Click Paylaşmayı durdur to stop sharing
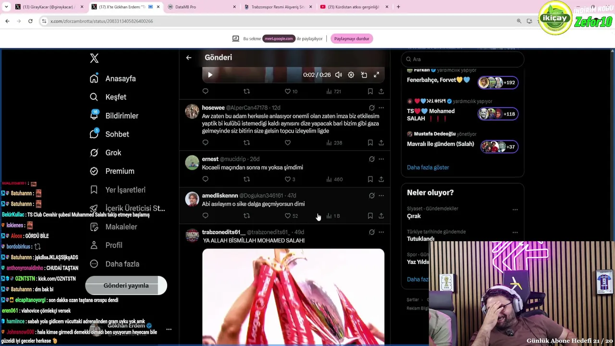 click(x=352, y=39)
